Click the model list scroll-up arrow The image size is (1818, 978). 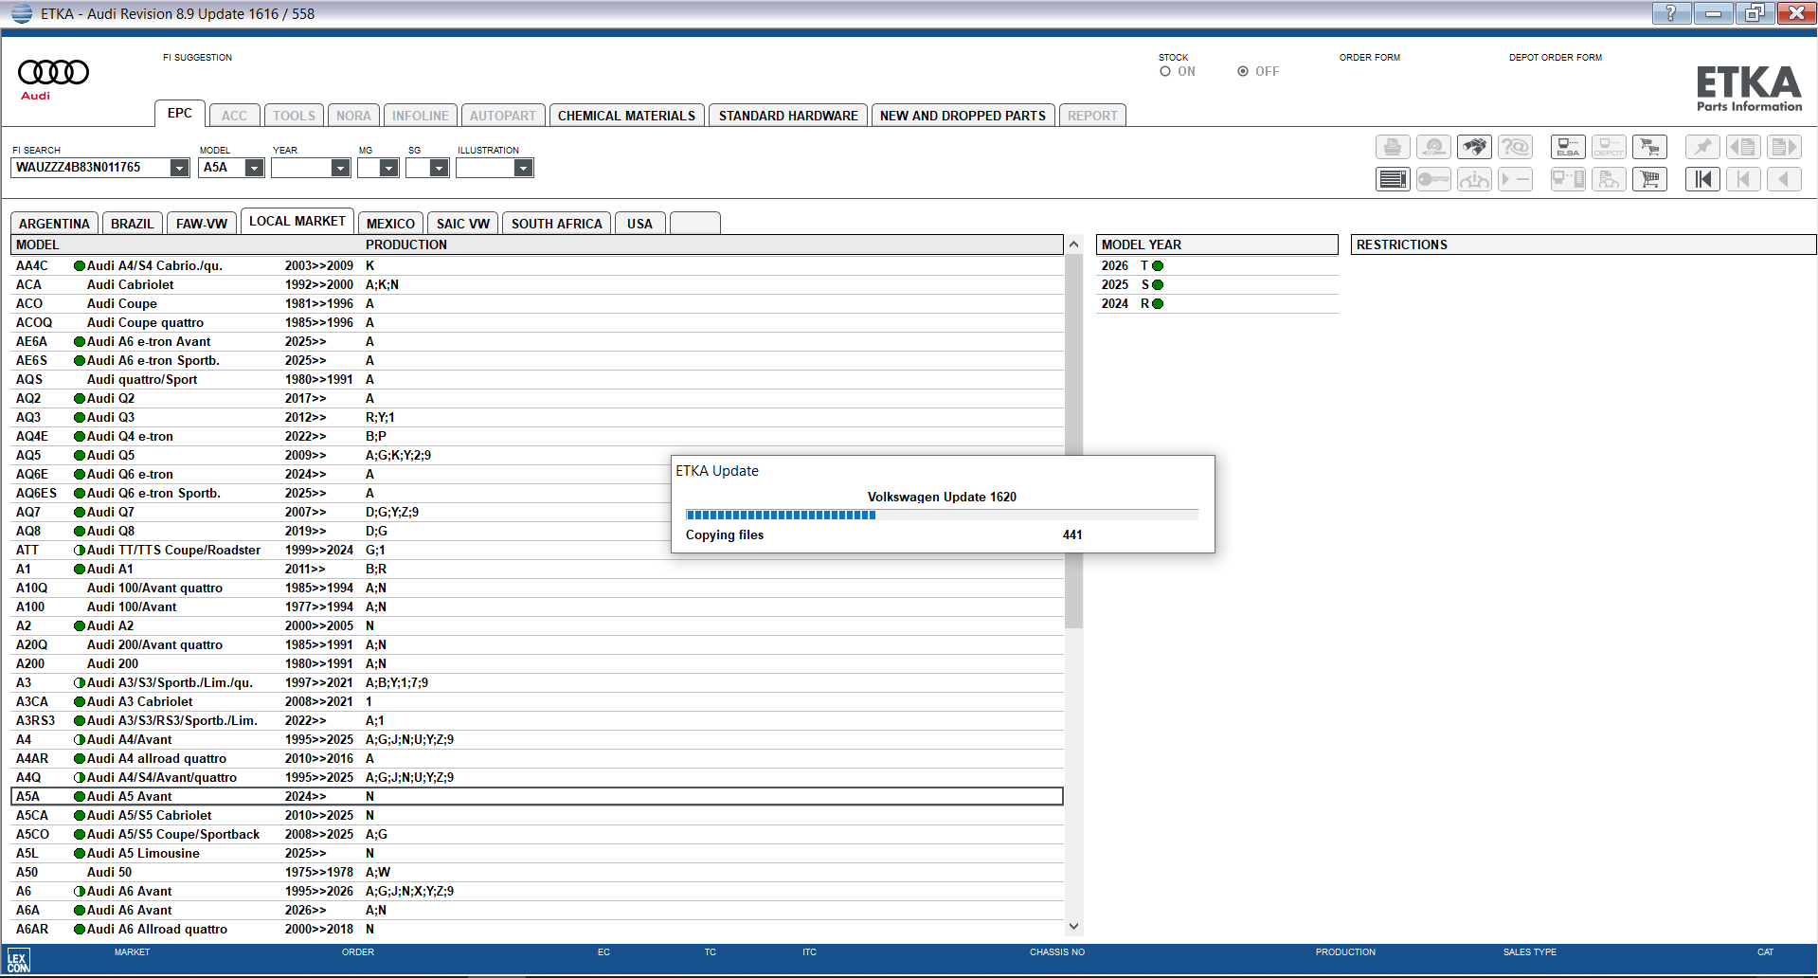tap(1073, 244)
